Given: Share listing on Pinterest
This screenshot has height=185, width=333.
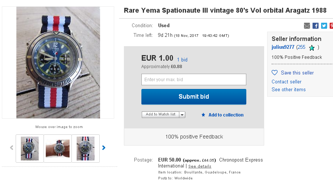Looking at the screenshot, I should coord(331,26).
